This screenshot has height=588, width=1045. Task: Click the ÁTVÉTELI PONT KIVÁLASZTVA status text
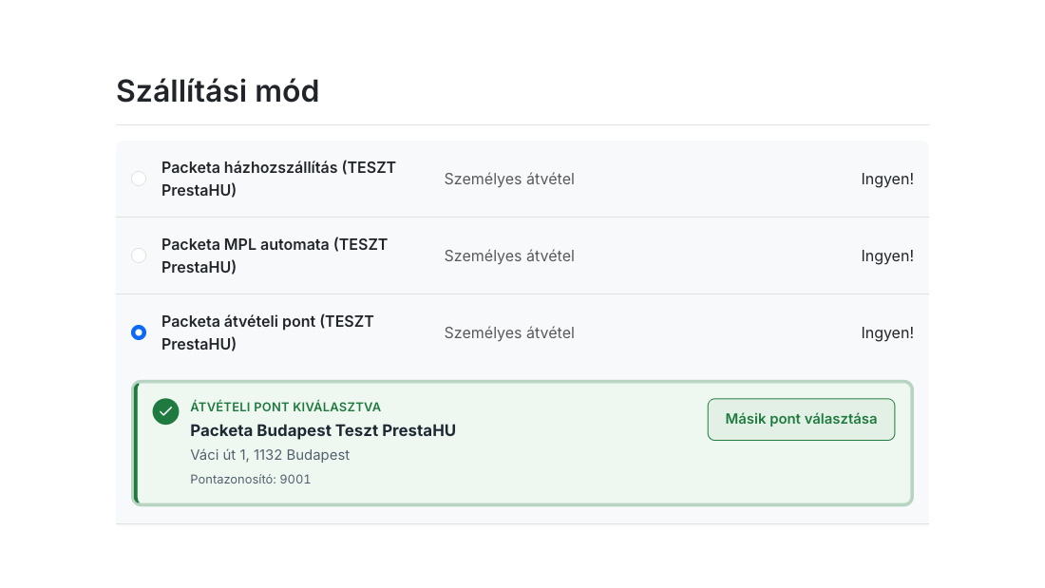pyautogui.click(x=285, y=407)
